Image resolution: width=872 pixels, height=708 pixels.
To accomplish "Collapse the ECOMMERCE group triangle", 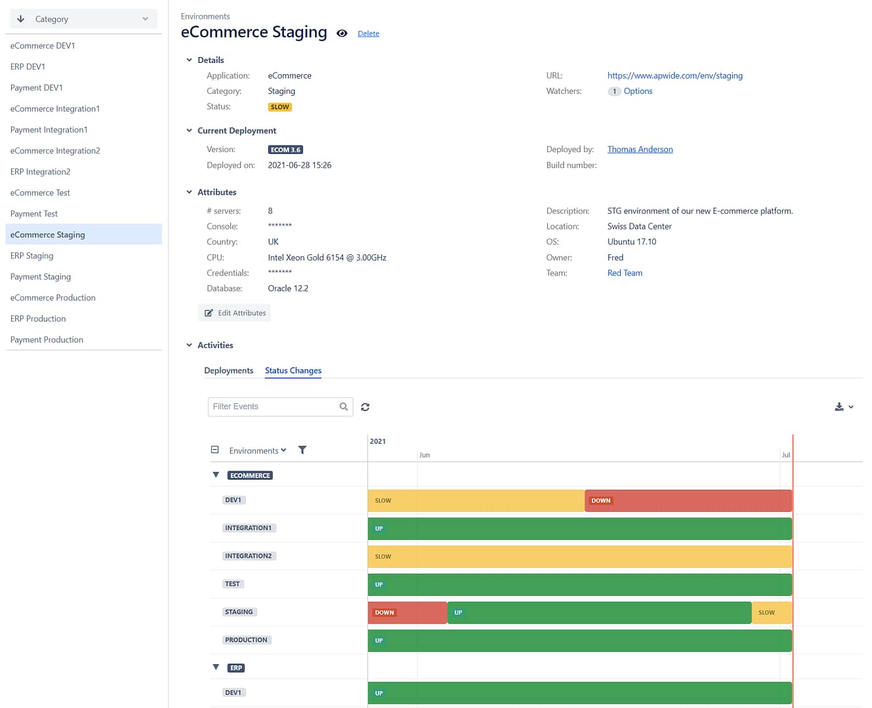I will pyautogui.click(x=216, y=474).
